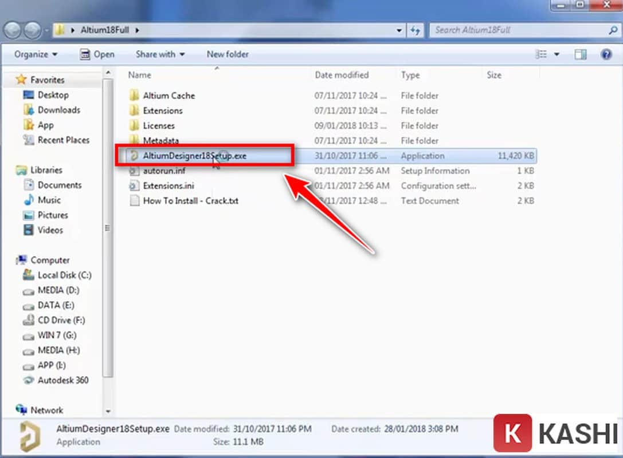Viewport: 623px width, 458px height.
Task: Select the autorun.inf file icon
Action: click(x=134, y=171)
